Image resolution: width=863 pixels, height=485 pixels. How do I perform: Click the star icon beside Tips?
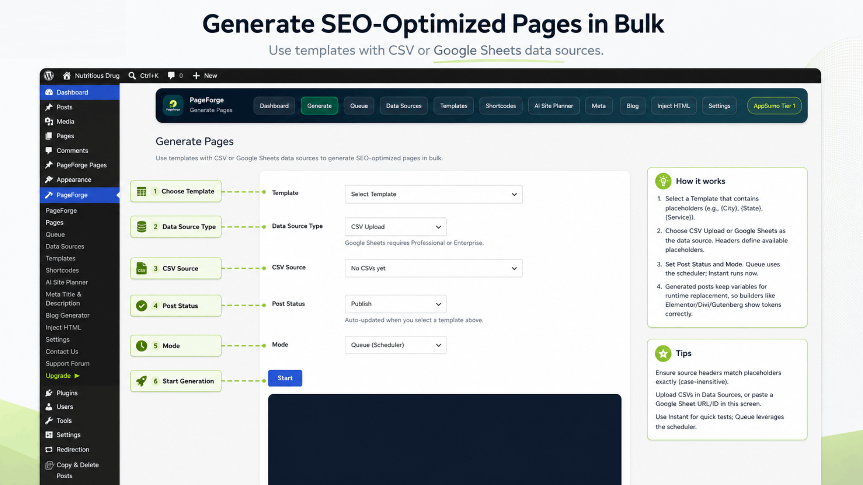tap(663, 353)
